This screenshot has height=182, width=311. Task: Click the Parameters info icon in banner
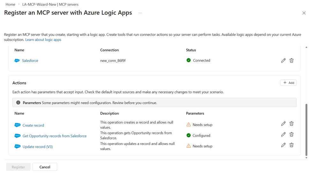click(x=18, y=103)
